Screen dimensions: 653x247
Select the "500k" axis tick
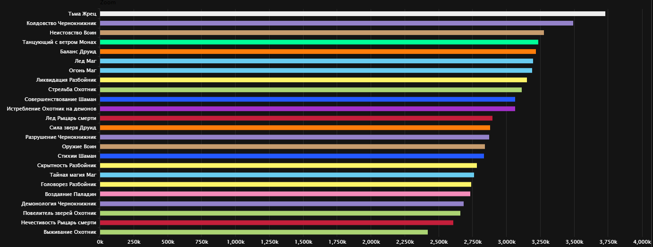pos(168,242)
